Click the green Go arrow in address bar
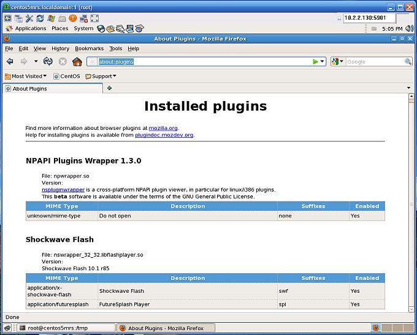Screen dimensions: 417x335 [x=315, y=61]
